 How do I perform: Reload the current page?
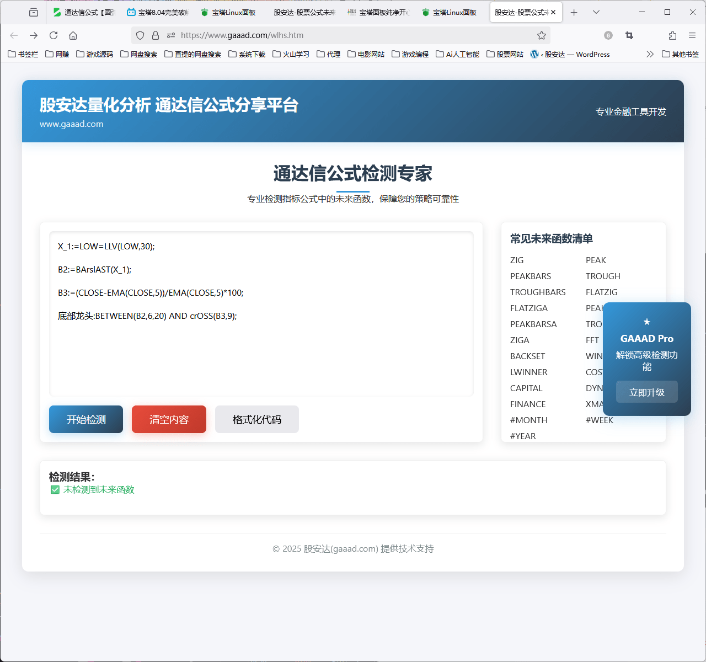(54, 35)
